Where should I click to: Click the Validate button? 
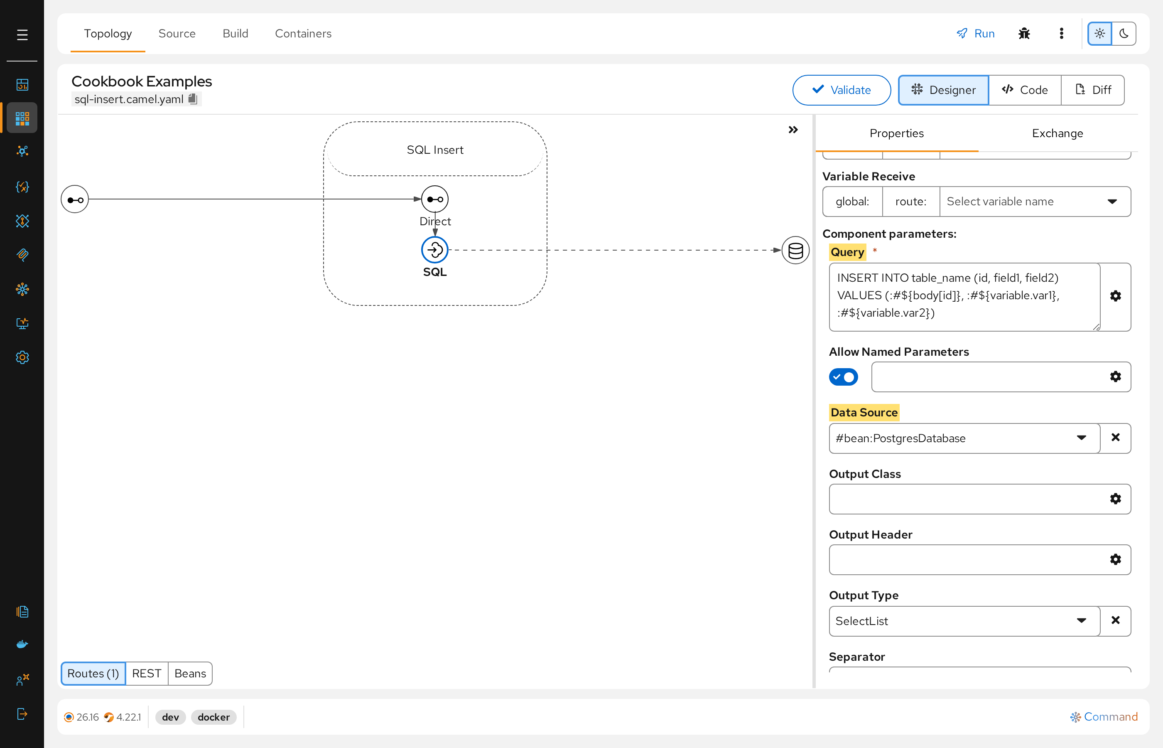coord(842,90)
